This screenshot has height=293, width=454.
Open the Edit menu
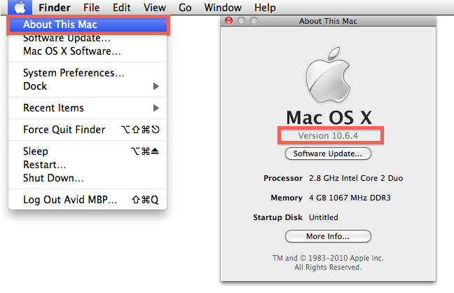pos(121,8)
